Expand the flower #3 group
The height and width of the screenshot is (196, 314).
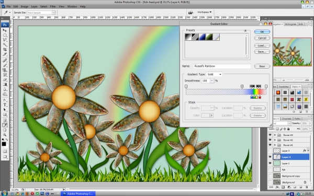[x=275, y=135]
